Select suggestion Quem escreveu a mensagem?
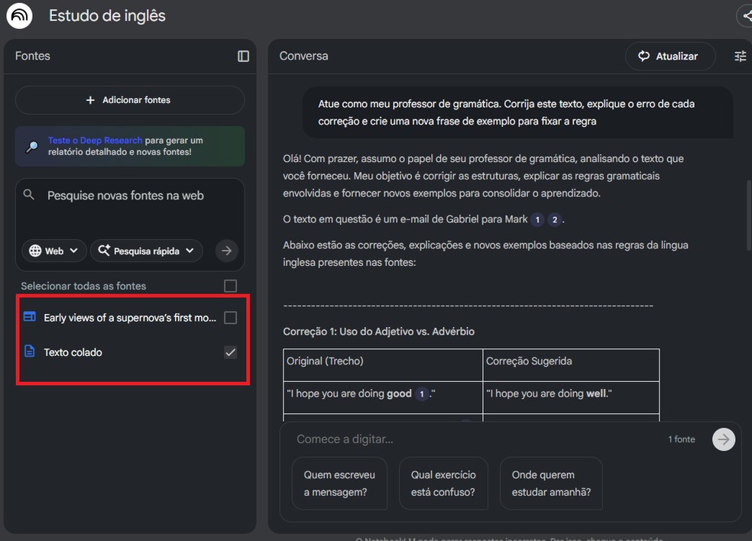The image size is (752, 541). click(339, 483)
